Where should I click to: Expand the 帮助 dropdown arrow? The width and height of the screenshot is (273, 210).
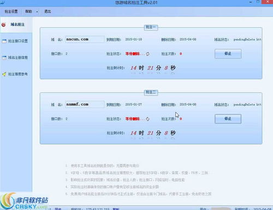click(x=37, y=12)
